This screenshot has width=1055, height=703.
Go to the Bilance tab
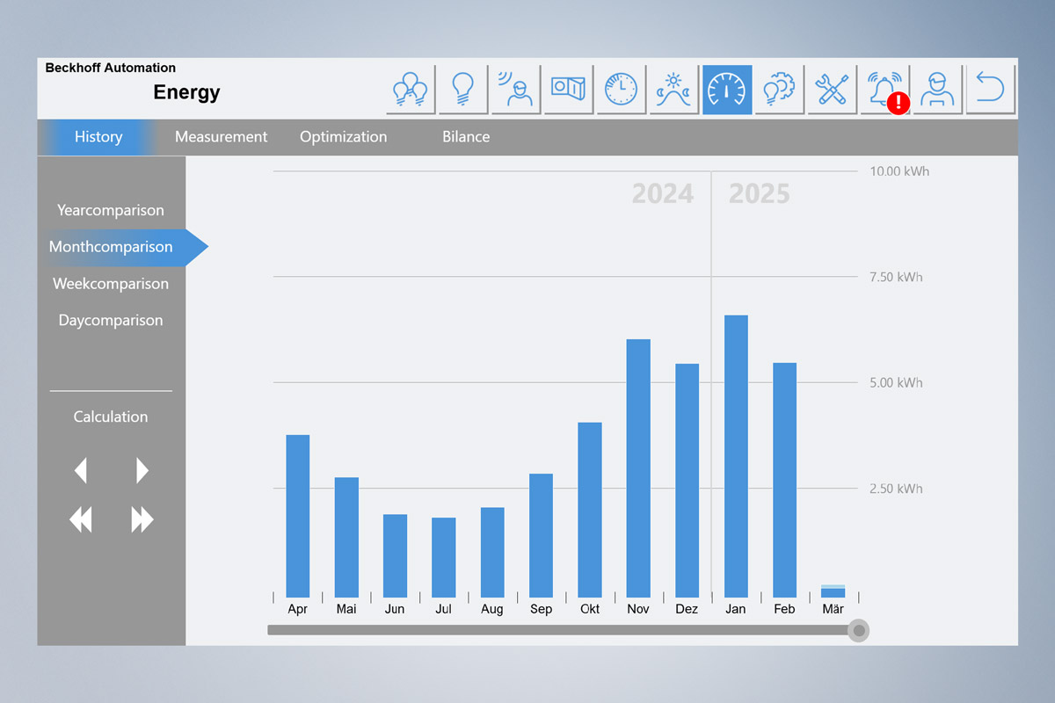466,137
